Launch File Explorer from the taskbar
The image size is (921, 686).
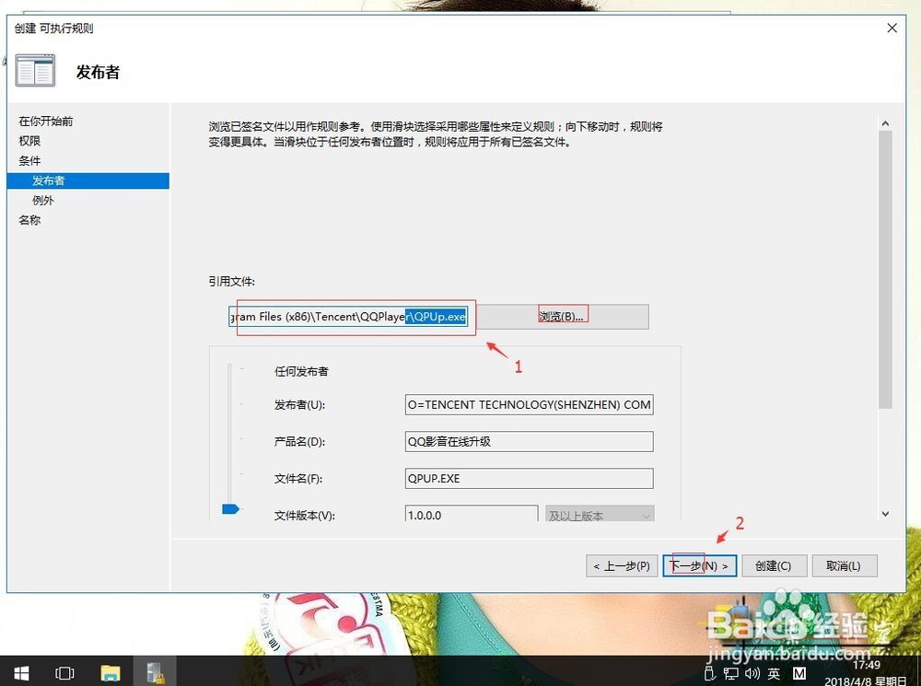point(111,673)
